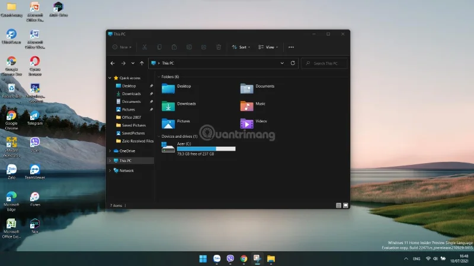Image resolution: width=474 pixels, height=266 pixels.
Task: Open the Videos folder
Action: pyautogui.click(x=254, y=124)
